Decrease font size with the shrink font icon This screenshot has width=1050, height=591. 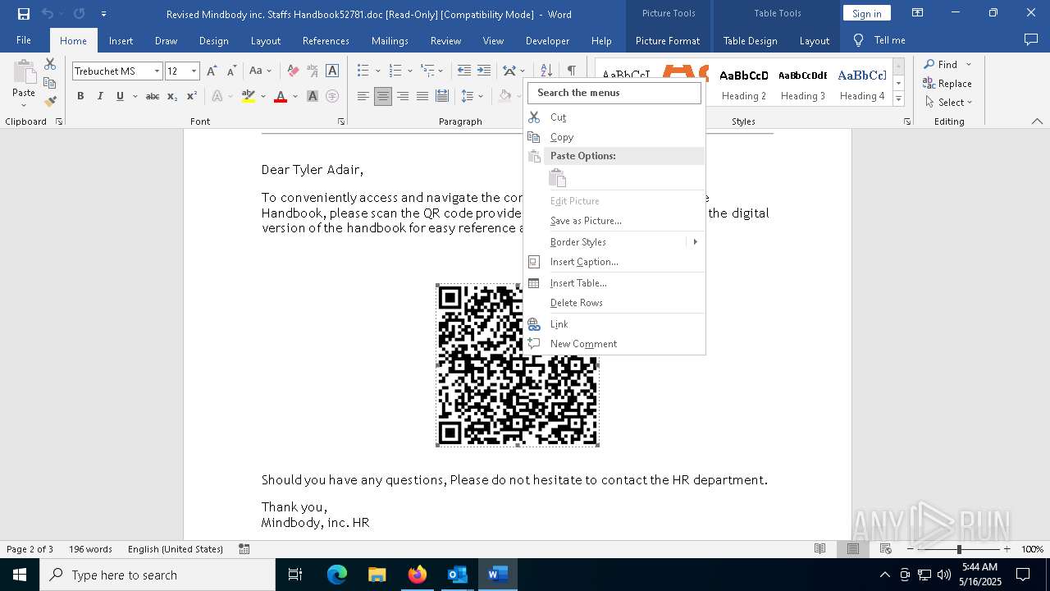(x=231, y=71)
